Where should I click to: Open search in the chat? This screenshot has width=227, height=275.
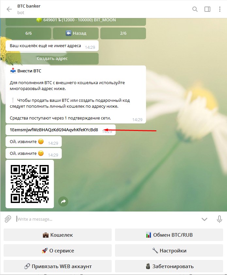195,9
